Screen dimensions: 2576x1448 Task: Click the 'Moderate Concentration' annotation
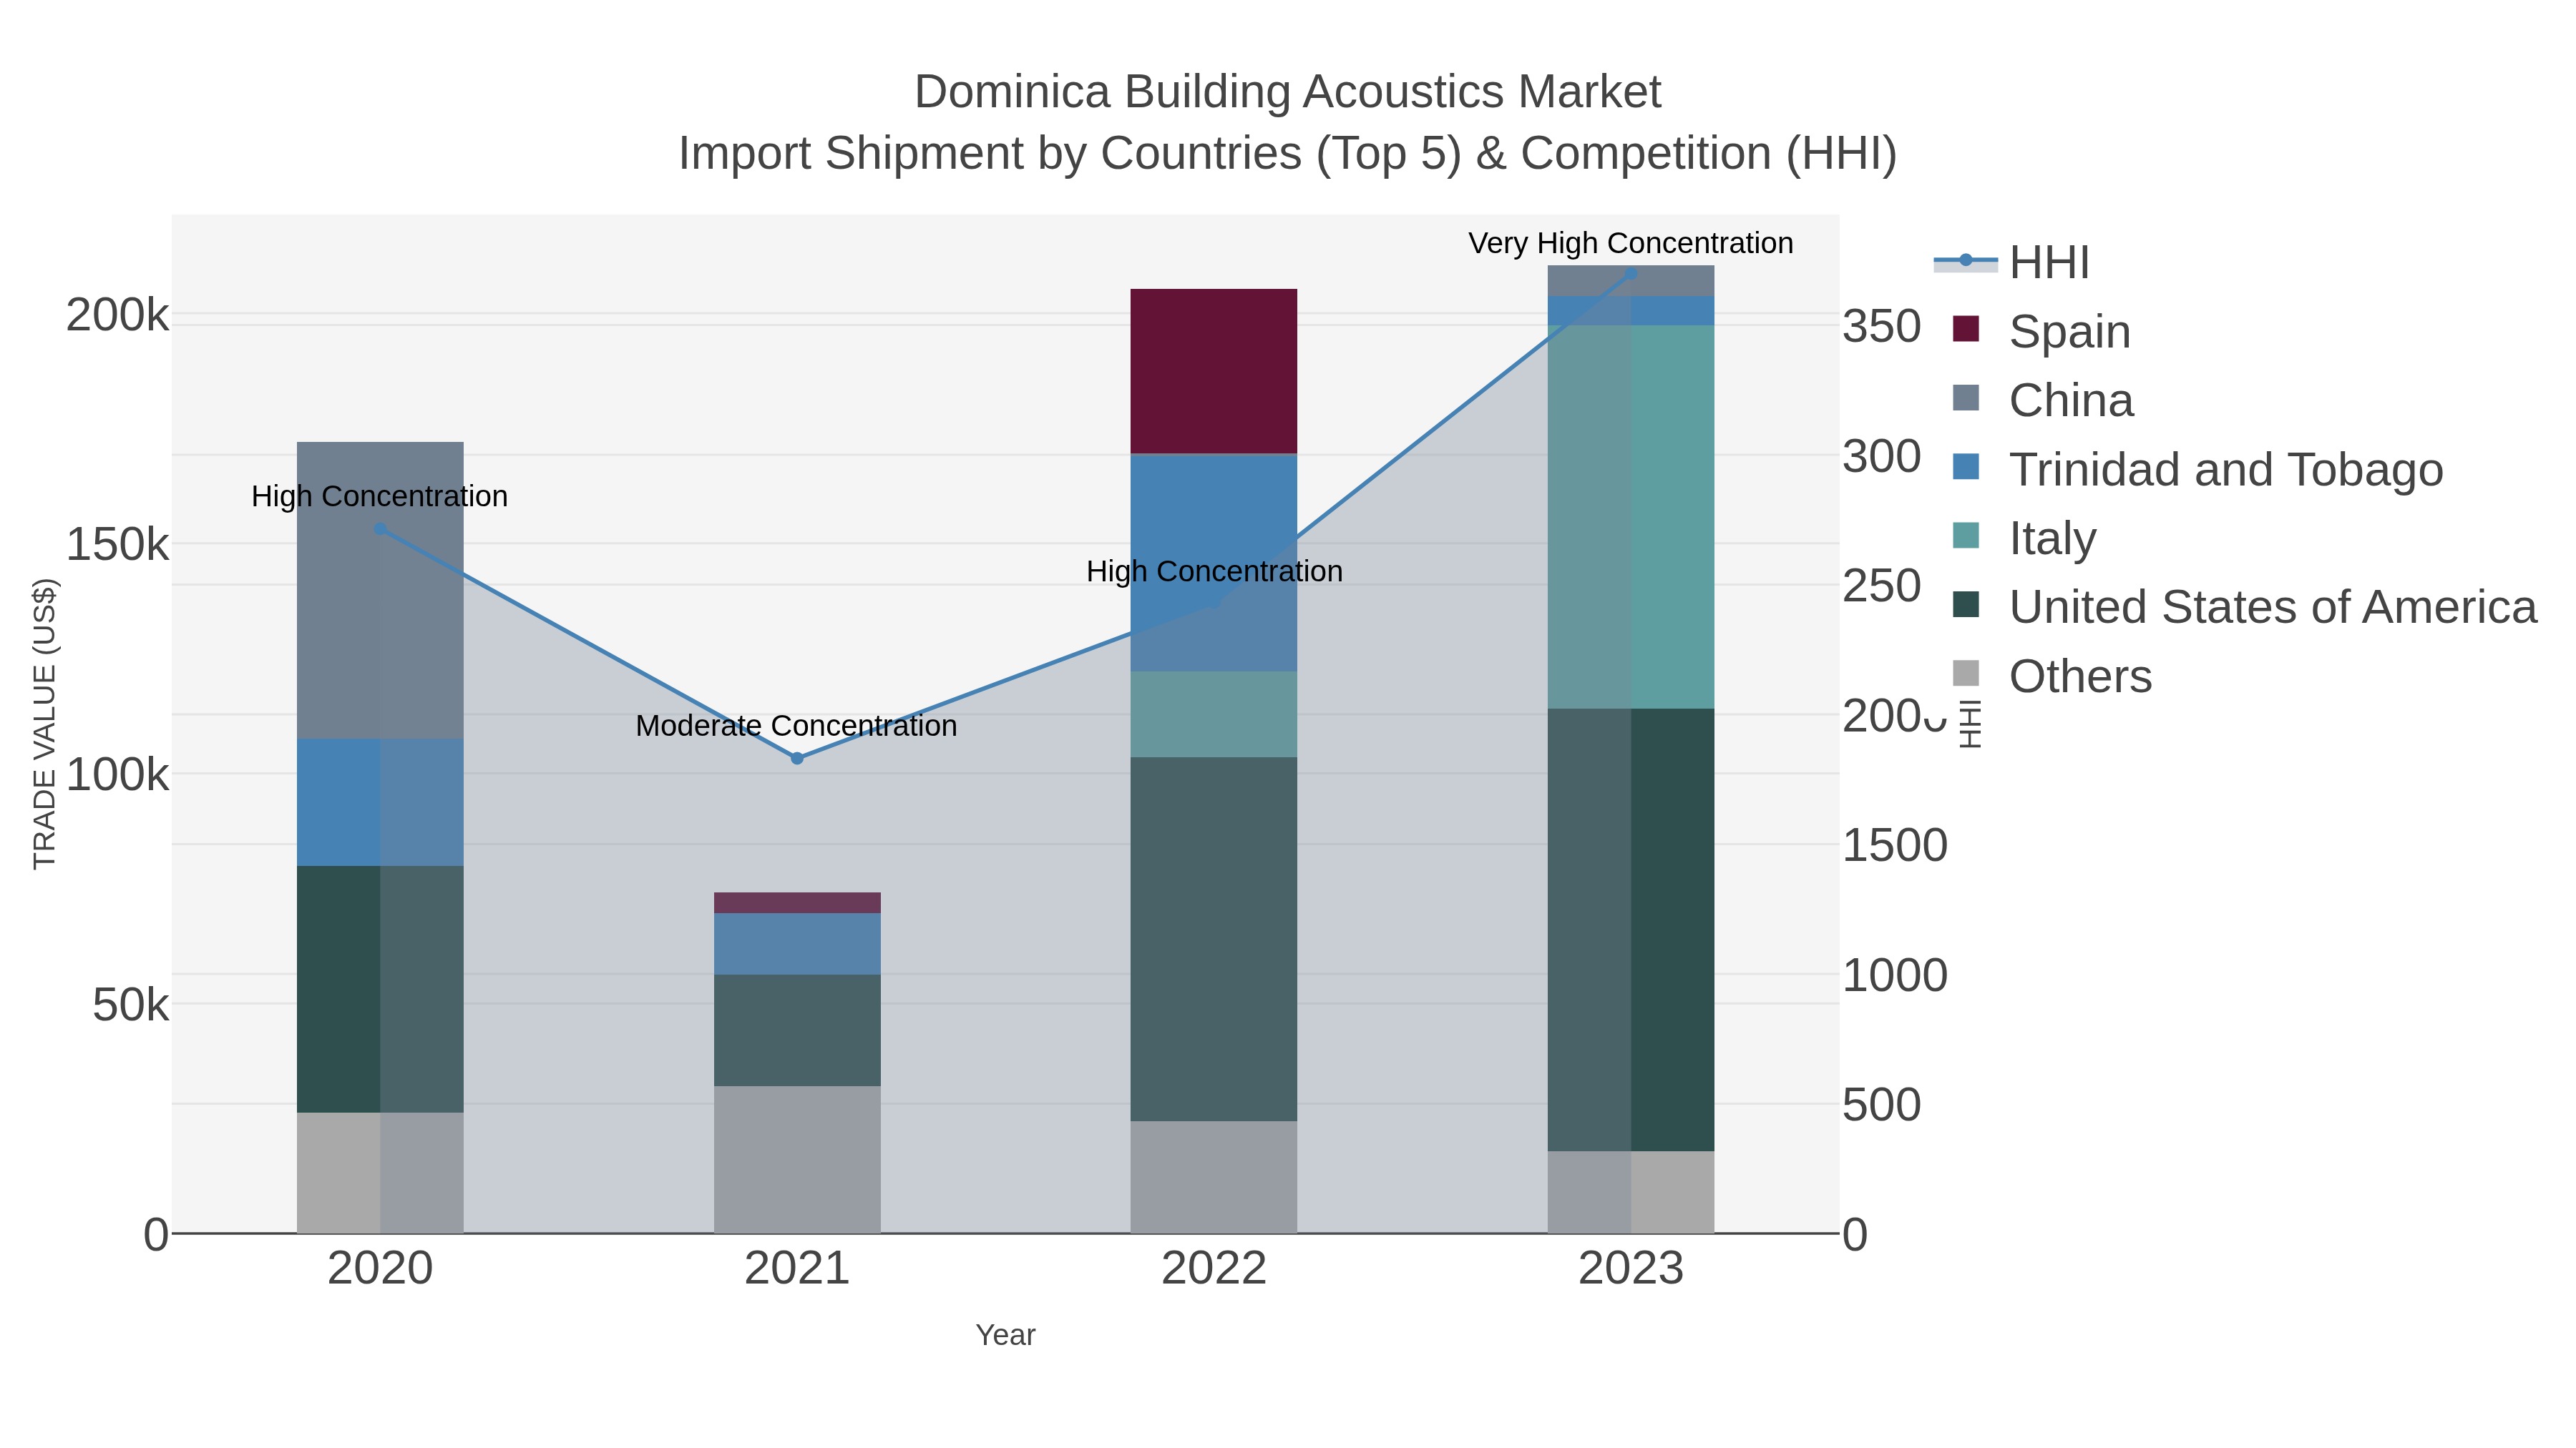click(x=797, y=726)
